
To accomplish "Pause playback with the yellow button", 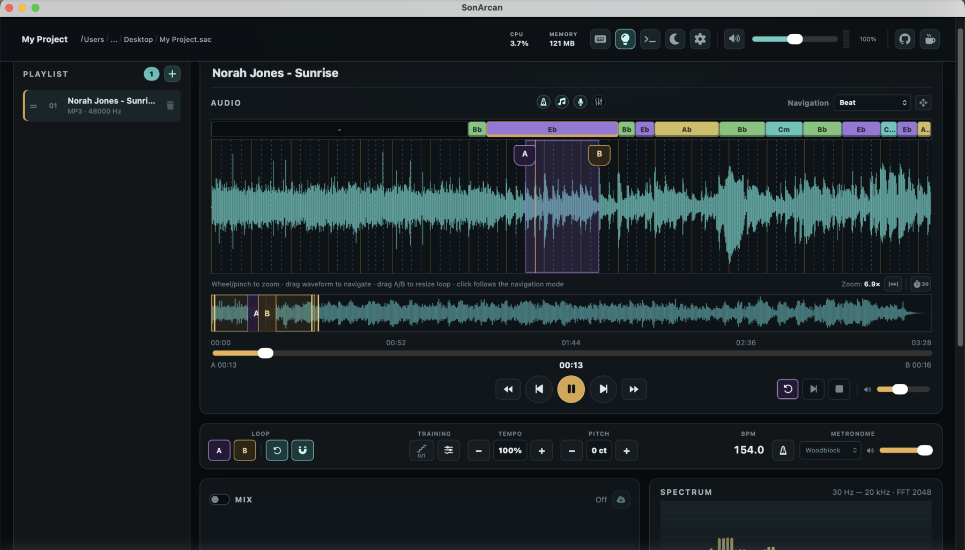I will (571, 389).
